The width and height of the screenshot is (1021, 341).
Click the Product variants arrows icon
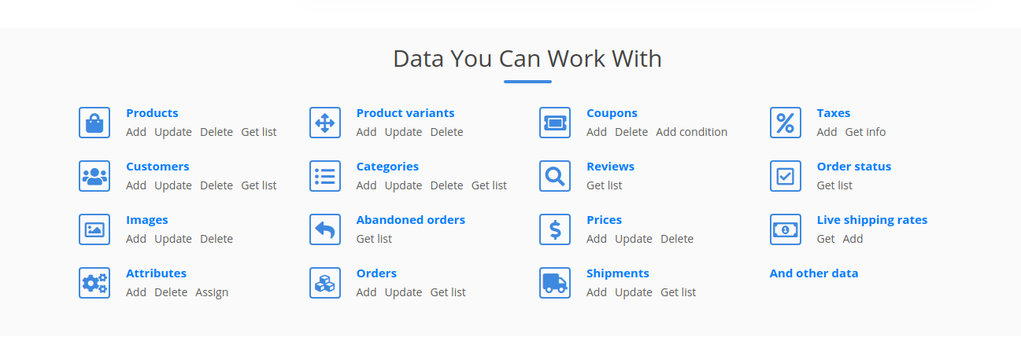(325, 123)
